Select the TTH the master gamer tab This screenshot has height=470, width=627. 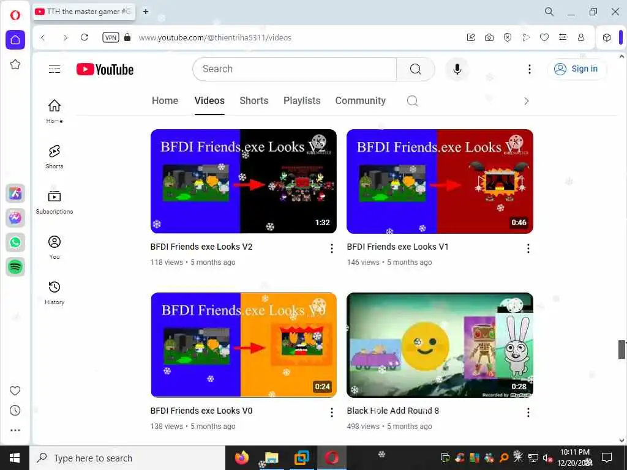(83, 12)
